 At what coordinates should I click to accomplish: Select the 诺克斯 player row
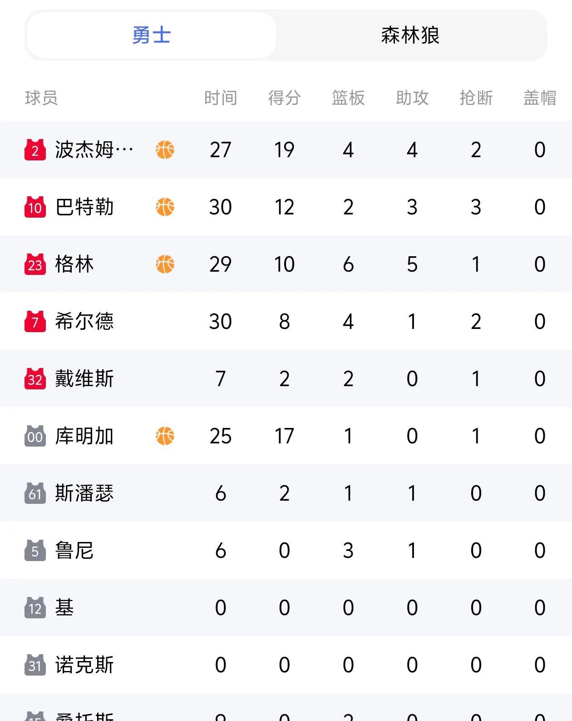click(286, 665)
